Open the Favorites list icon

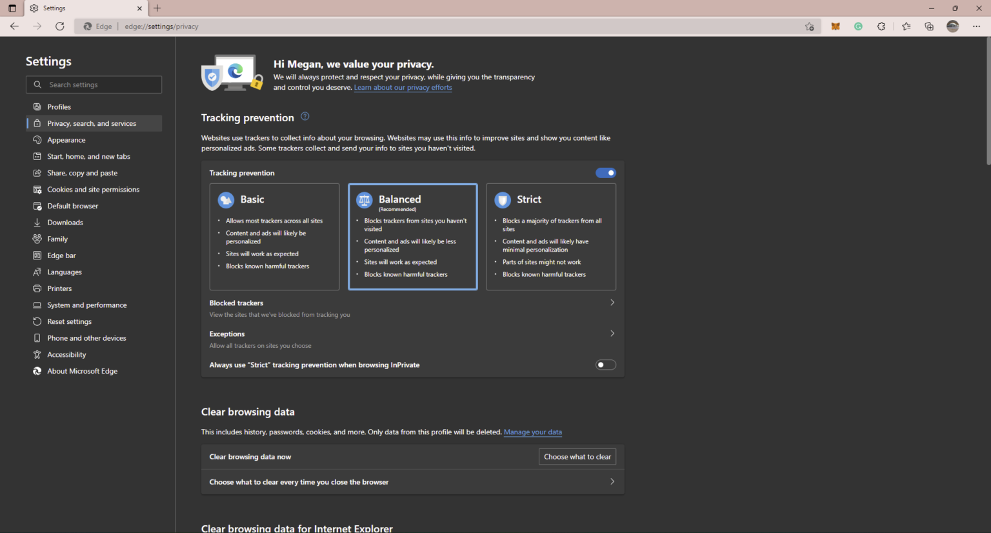906,26
